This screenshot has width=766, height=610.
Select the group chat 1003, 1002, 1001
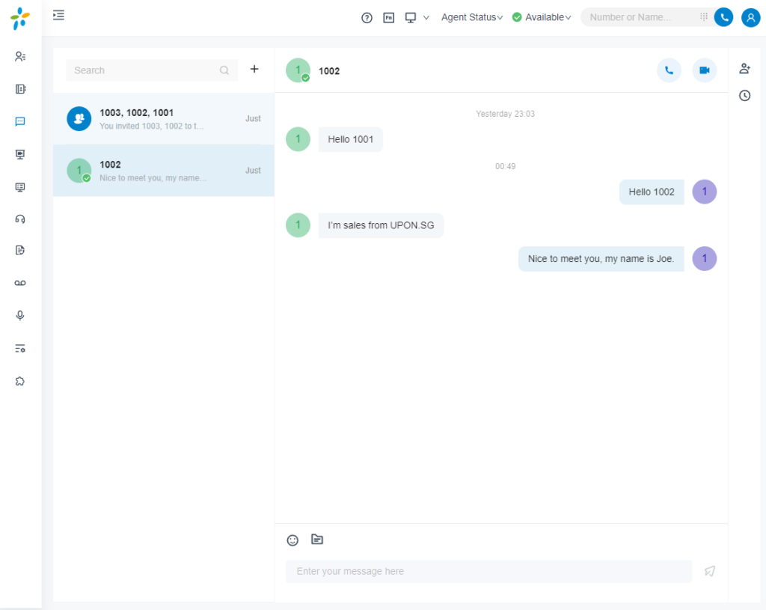[x=163, y=118]
